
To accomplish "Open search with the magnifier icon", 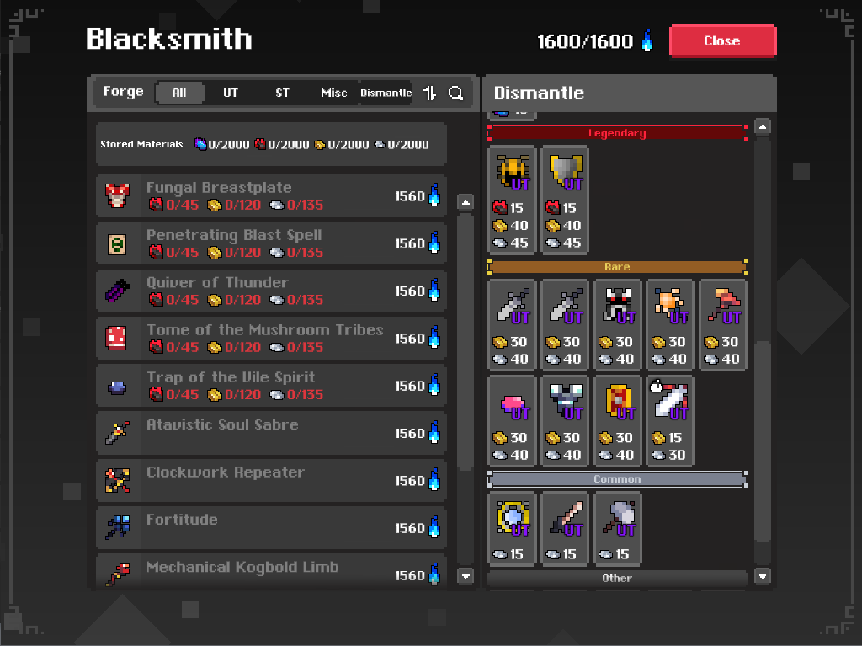I will [455, 93].
